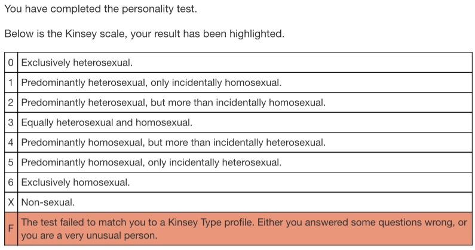Select the "4" scale number cell

pos(11,143)
